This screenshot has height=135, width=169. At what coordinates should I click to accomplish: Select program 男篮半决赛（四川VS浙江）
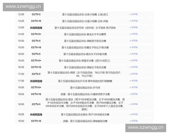84,61
